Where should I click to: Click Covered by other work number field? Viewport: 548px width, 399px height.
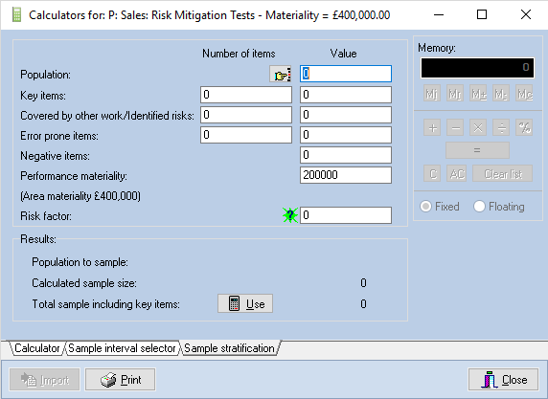[x=246, y=115]
